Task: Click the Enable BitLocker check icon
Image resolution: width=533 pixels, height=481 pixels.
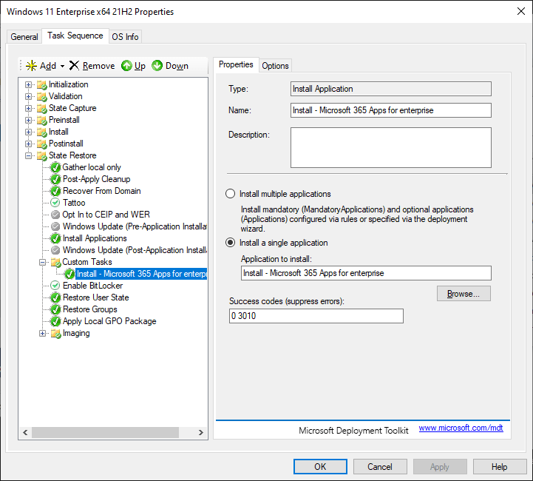Action: pyautogui.click(x=55, y=286)
